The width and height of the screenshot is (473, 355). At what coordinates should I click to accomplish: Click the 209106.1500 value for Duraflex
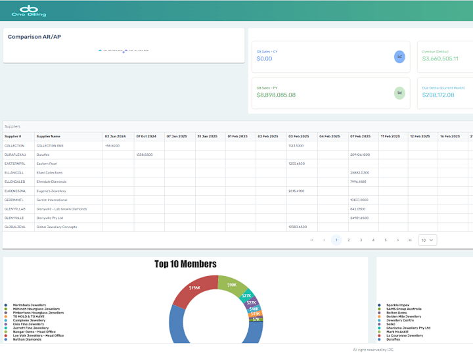(x=360, y=154)
